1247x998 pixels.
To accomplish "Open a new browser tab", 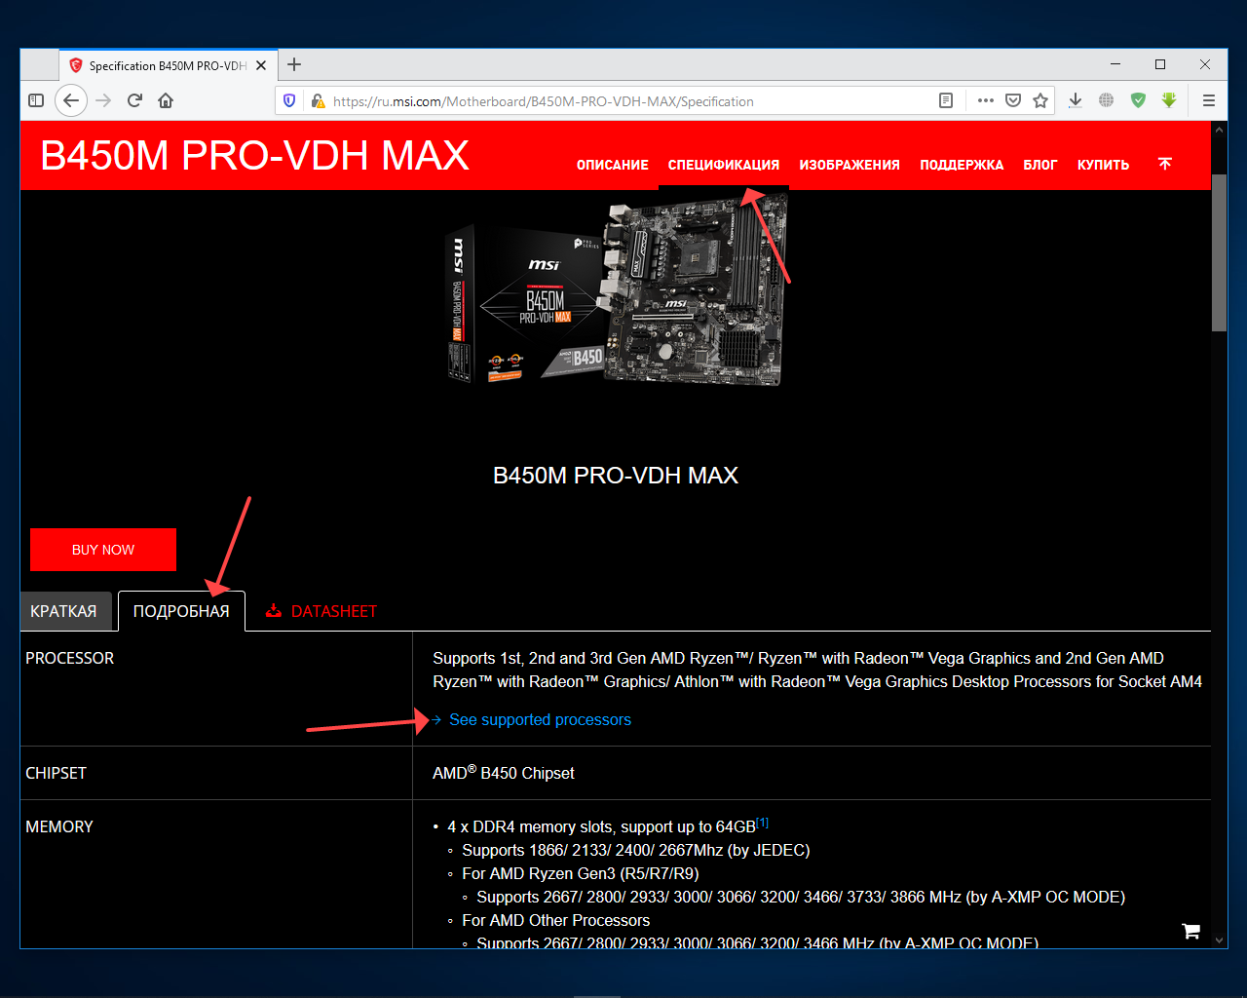I will [x=294, y=64].
